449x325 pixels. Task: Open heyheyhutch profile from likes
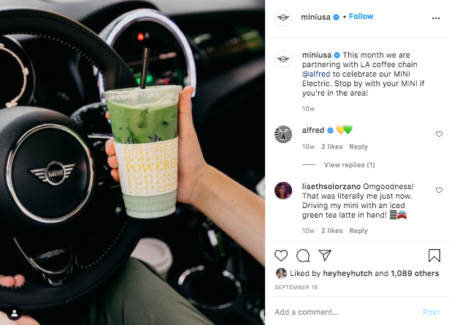click(x=348, y=273)
